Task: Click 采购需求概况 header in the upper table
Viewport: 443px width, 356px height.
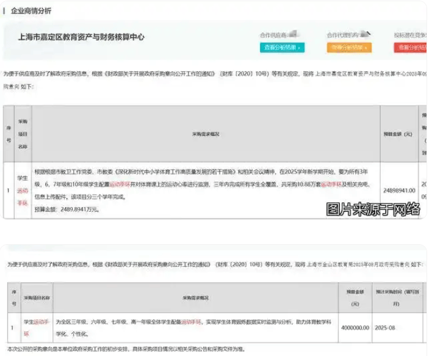Action: click(x=206, y=134)
